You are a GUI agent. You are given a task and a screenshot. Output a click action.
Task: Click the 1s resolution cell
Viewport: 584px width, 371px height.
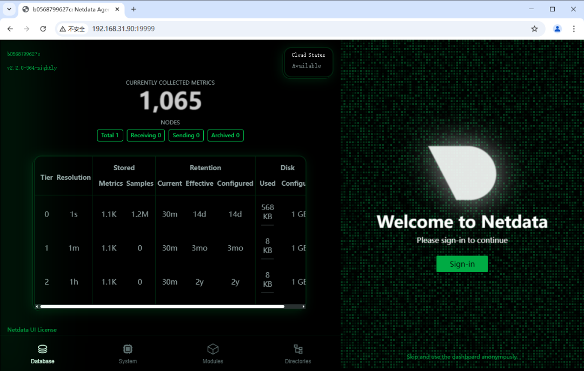tap(74, 214)
